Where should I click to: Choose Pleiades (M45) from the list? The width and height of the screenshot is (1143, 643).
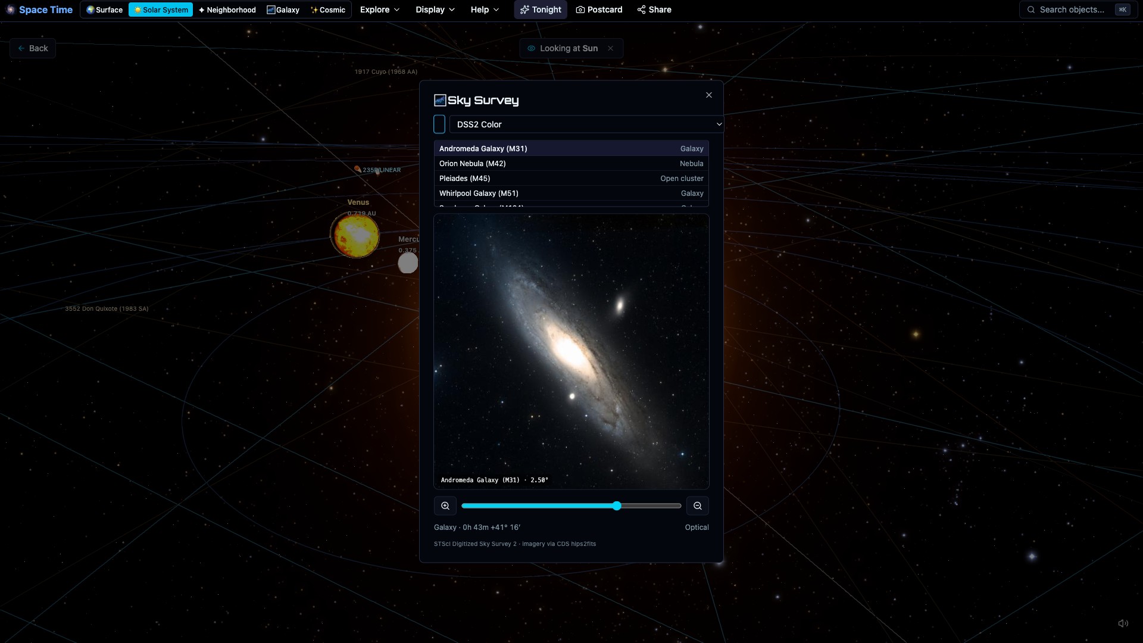point(571,179)
